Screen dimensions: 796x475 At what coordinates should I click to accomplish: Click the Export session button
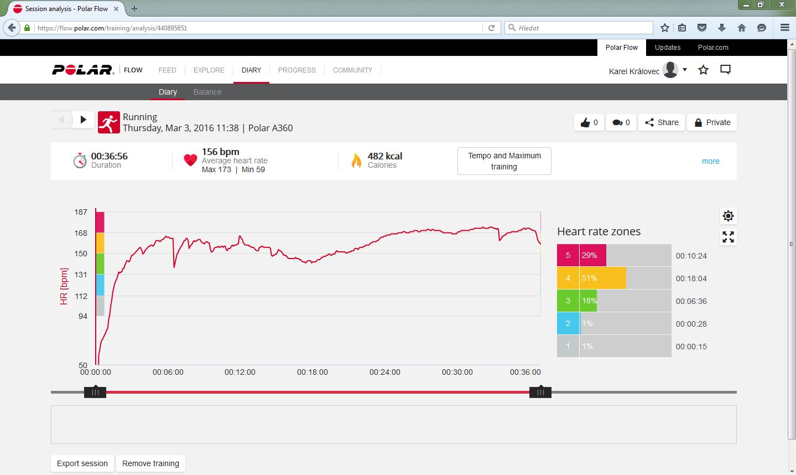[82, 463]
